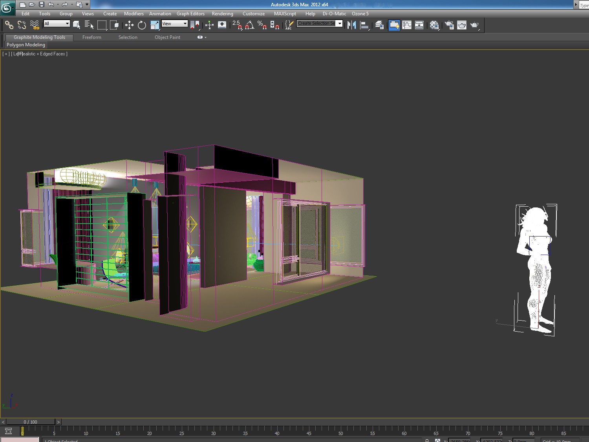Screen dimensions: 589x442
Task: Activate the Select and Rotate tool
Action: (142, 25)
